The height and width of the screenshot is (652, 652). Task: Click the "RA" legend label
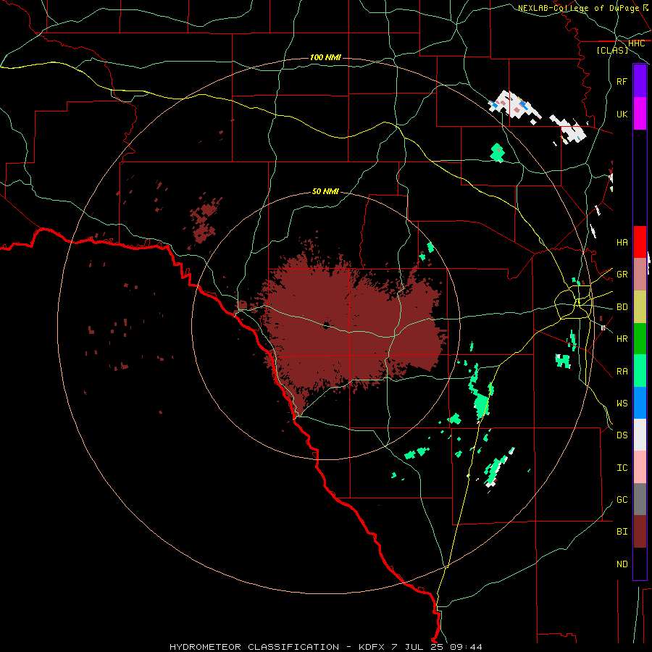(x=622, y=372)
